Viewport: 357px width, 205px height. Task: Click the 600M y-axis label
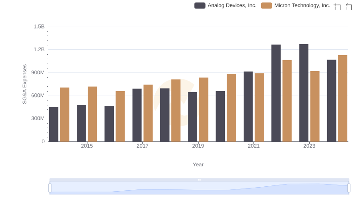click(x=38, y=96)
